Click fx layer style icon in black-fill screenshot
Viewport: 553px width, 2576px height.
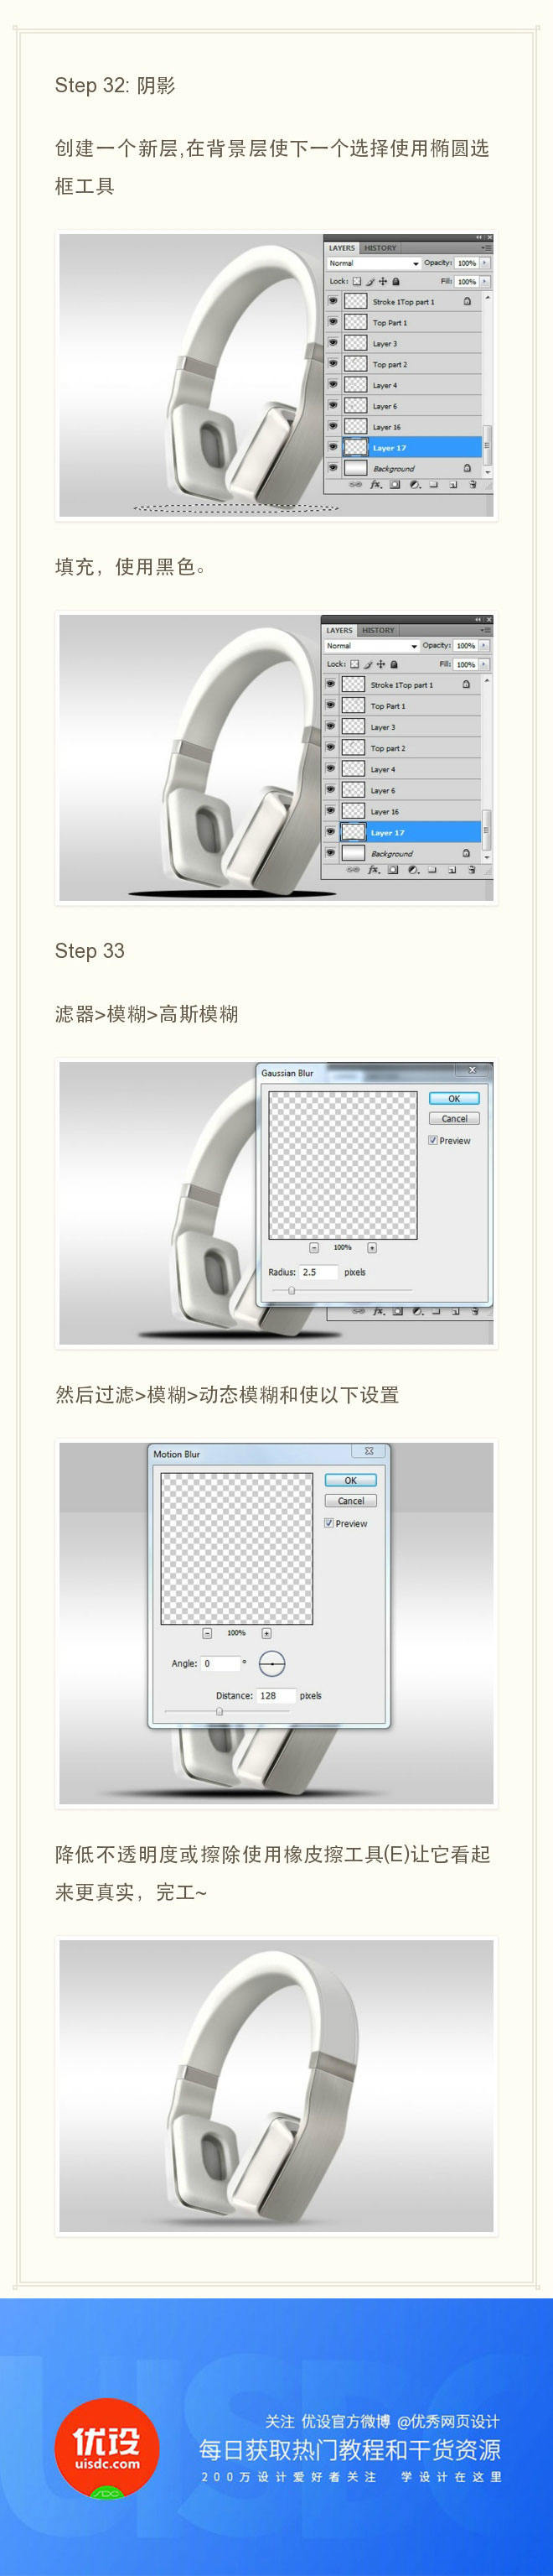tap(375, 870)
